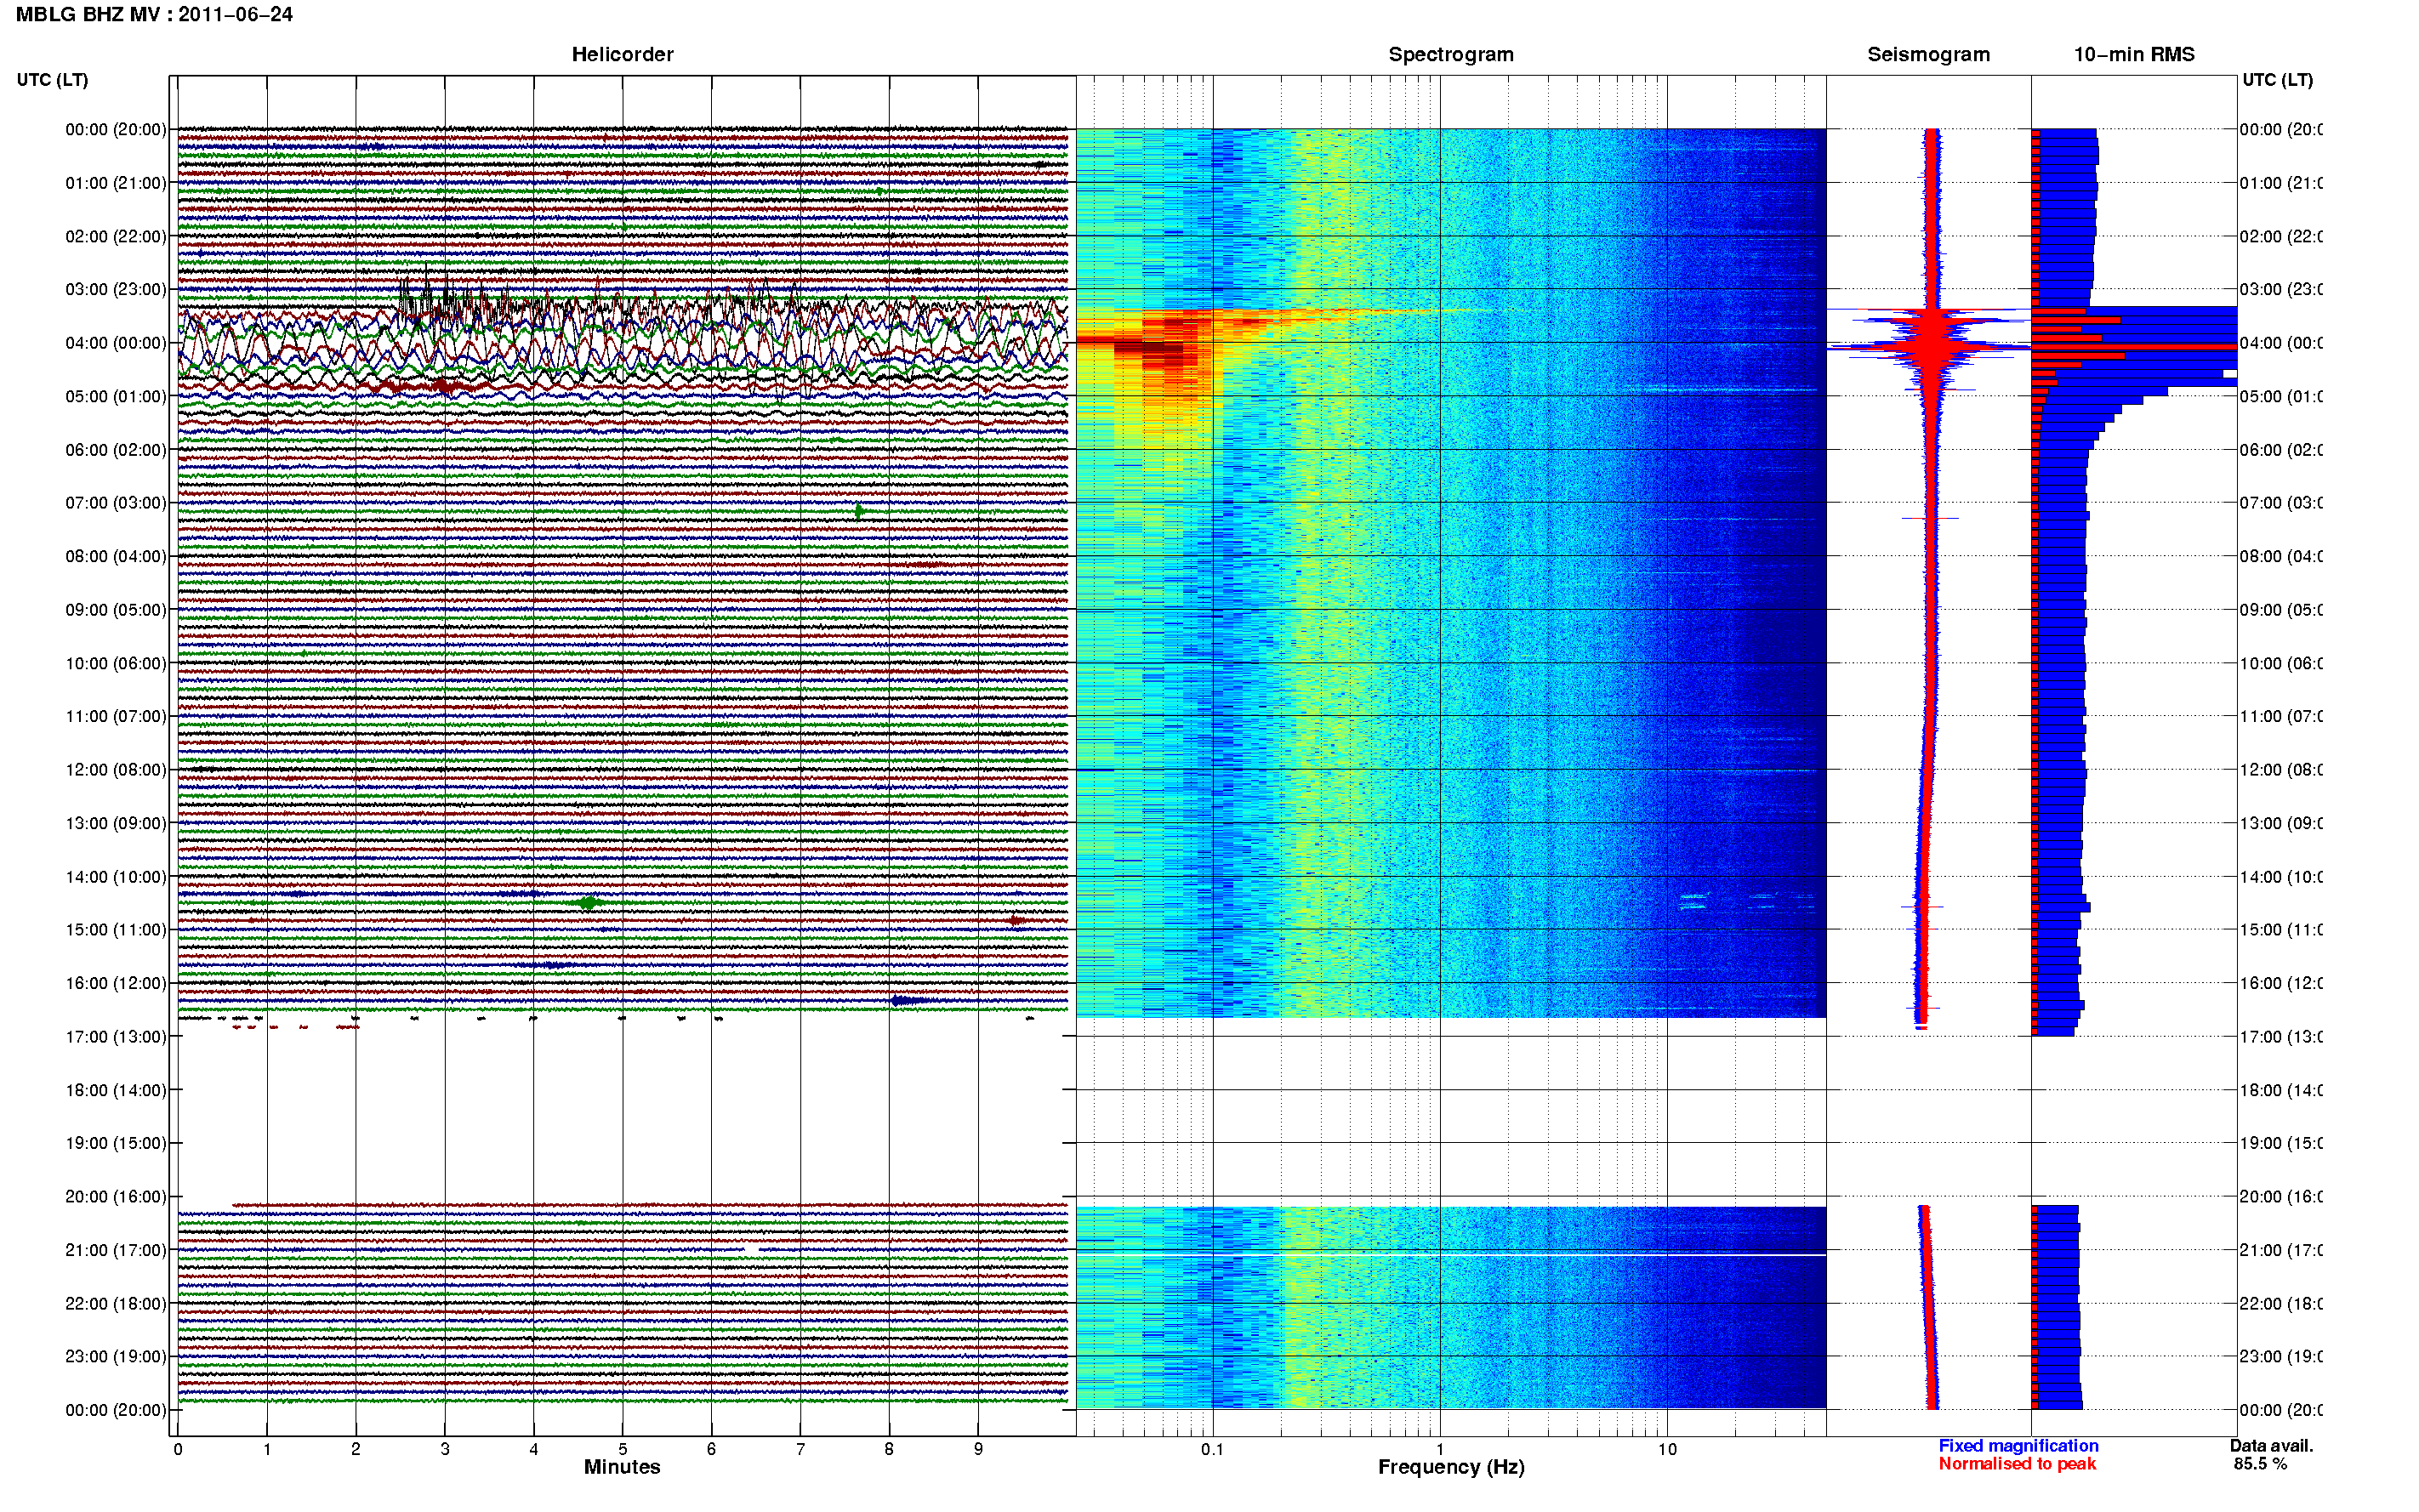Click the '23:00 (19:00)' left time label

point(116,1357)
